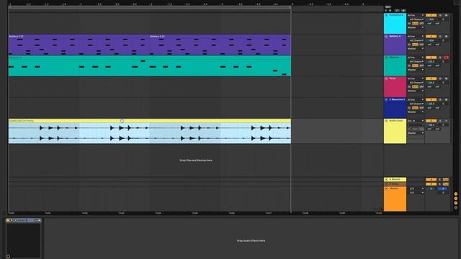The width and height of the screenshot is (461, 259).
Task: Open the Master track's 1/2 cue out dropdown
Action: point(416,188)
